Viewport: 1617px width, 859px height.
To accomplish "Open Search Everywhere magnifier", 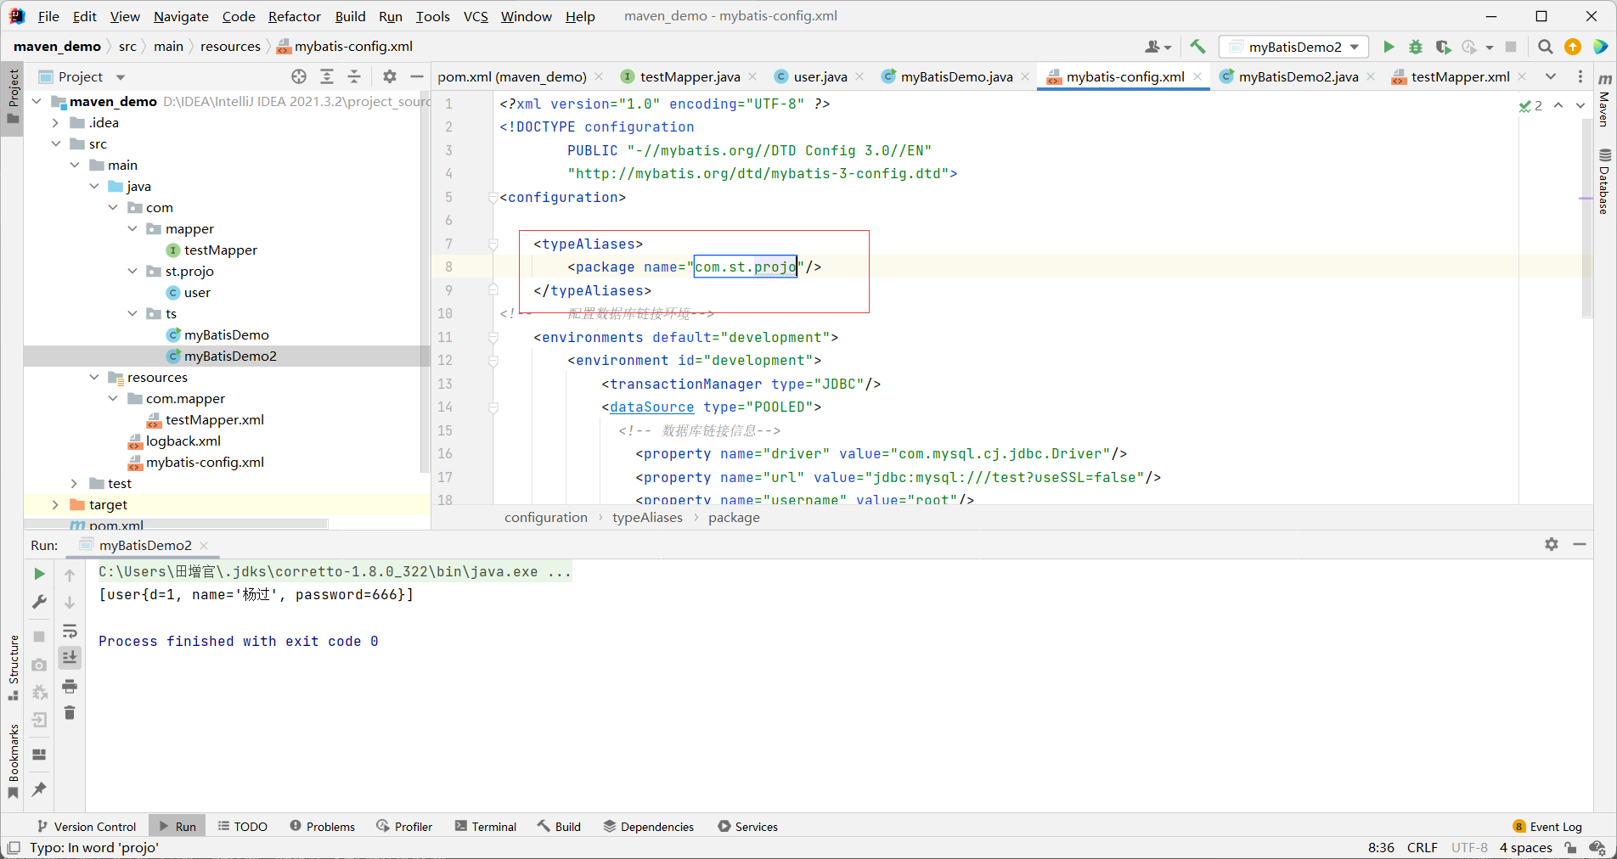I will (x=1546, y=47).
